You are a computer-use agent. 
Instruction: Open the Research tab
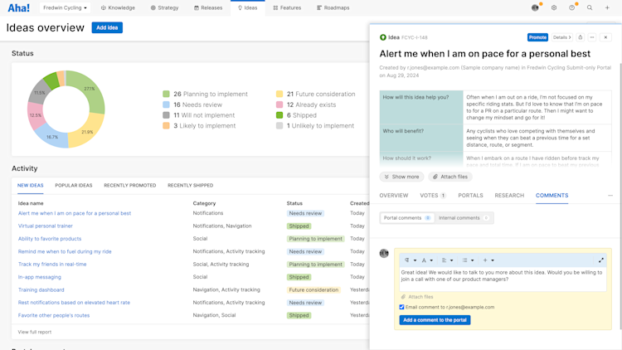click(509, 195)
